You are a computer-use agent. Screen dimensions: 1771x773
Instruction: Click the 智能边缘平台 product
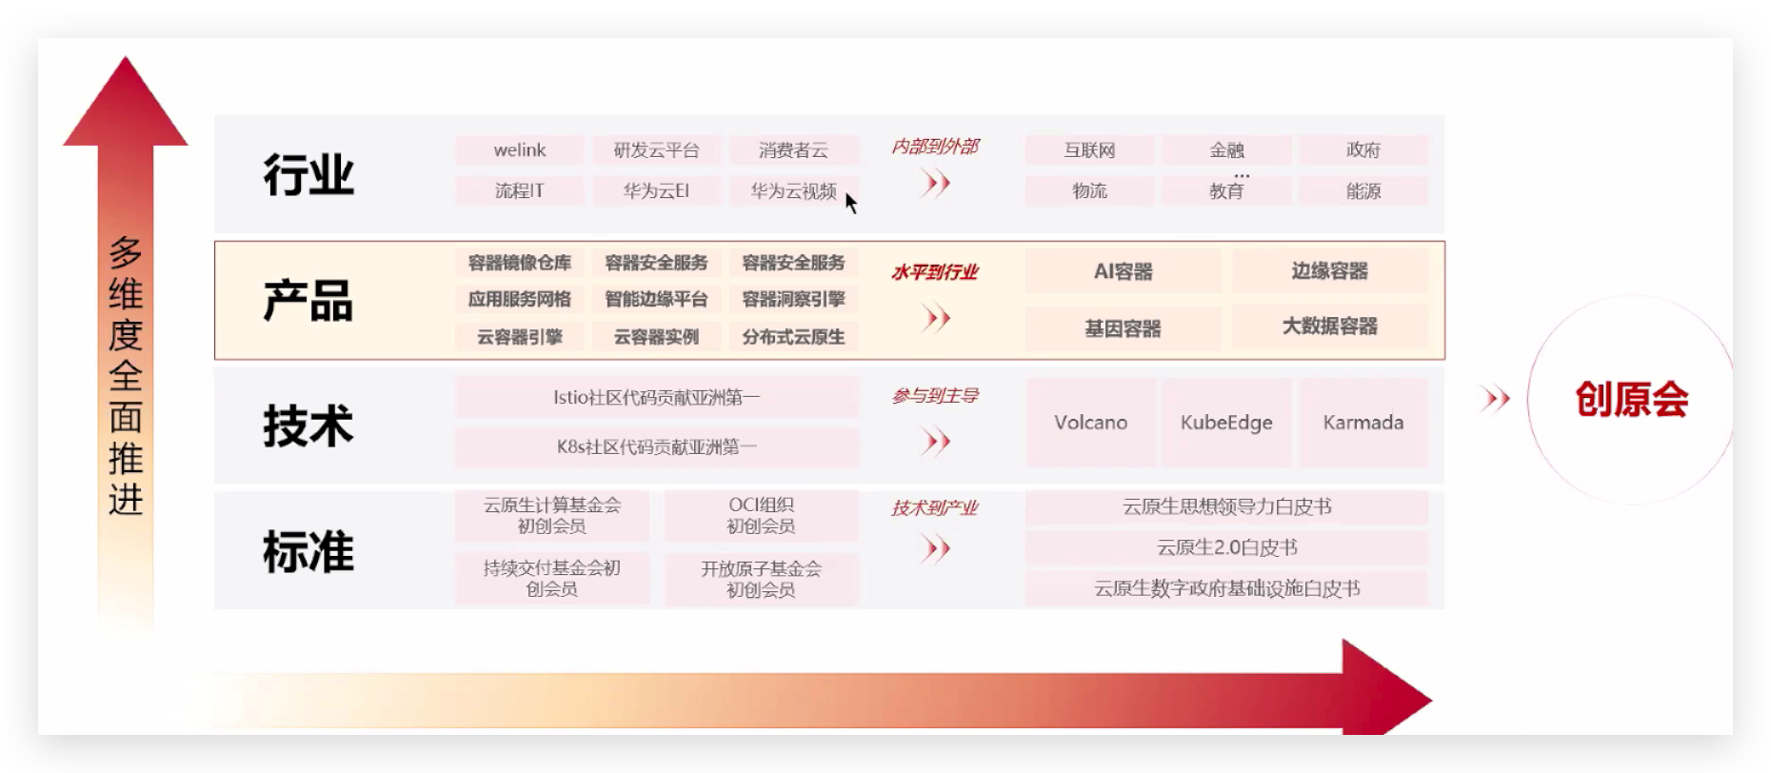click(x=656, y=299)
